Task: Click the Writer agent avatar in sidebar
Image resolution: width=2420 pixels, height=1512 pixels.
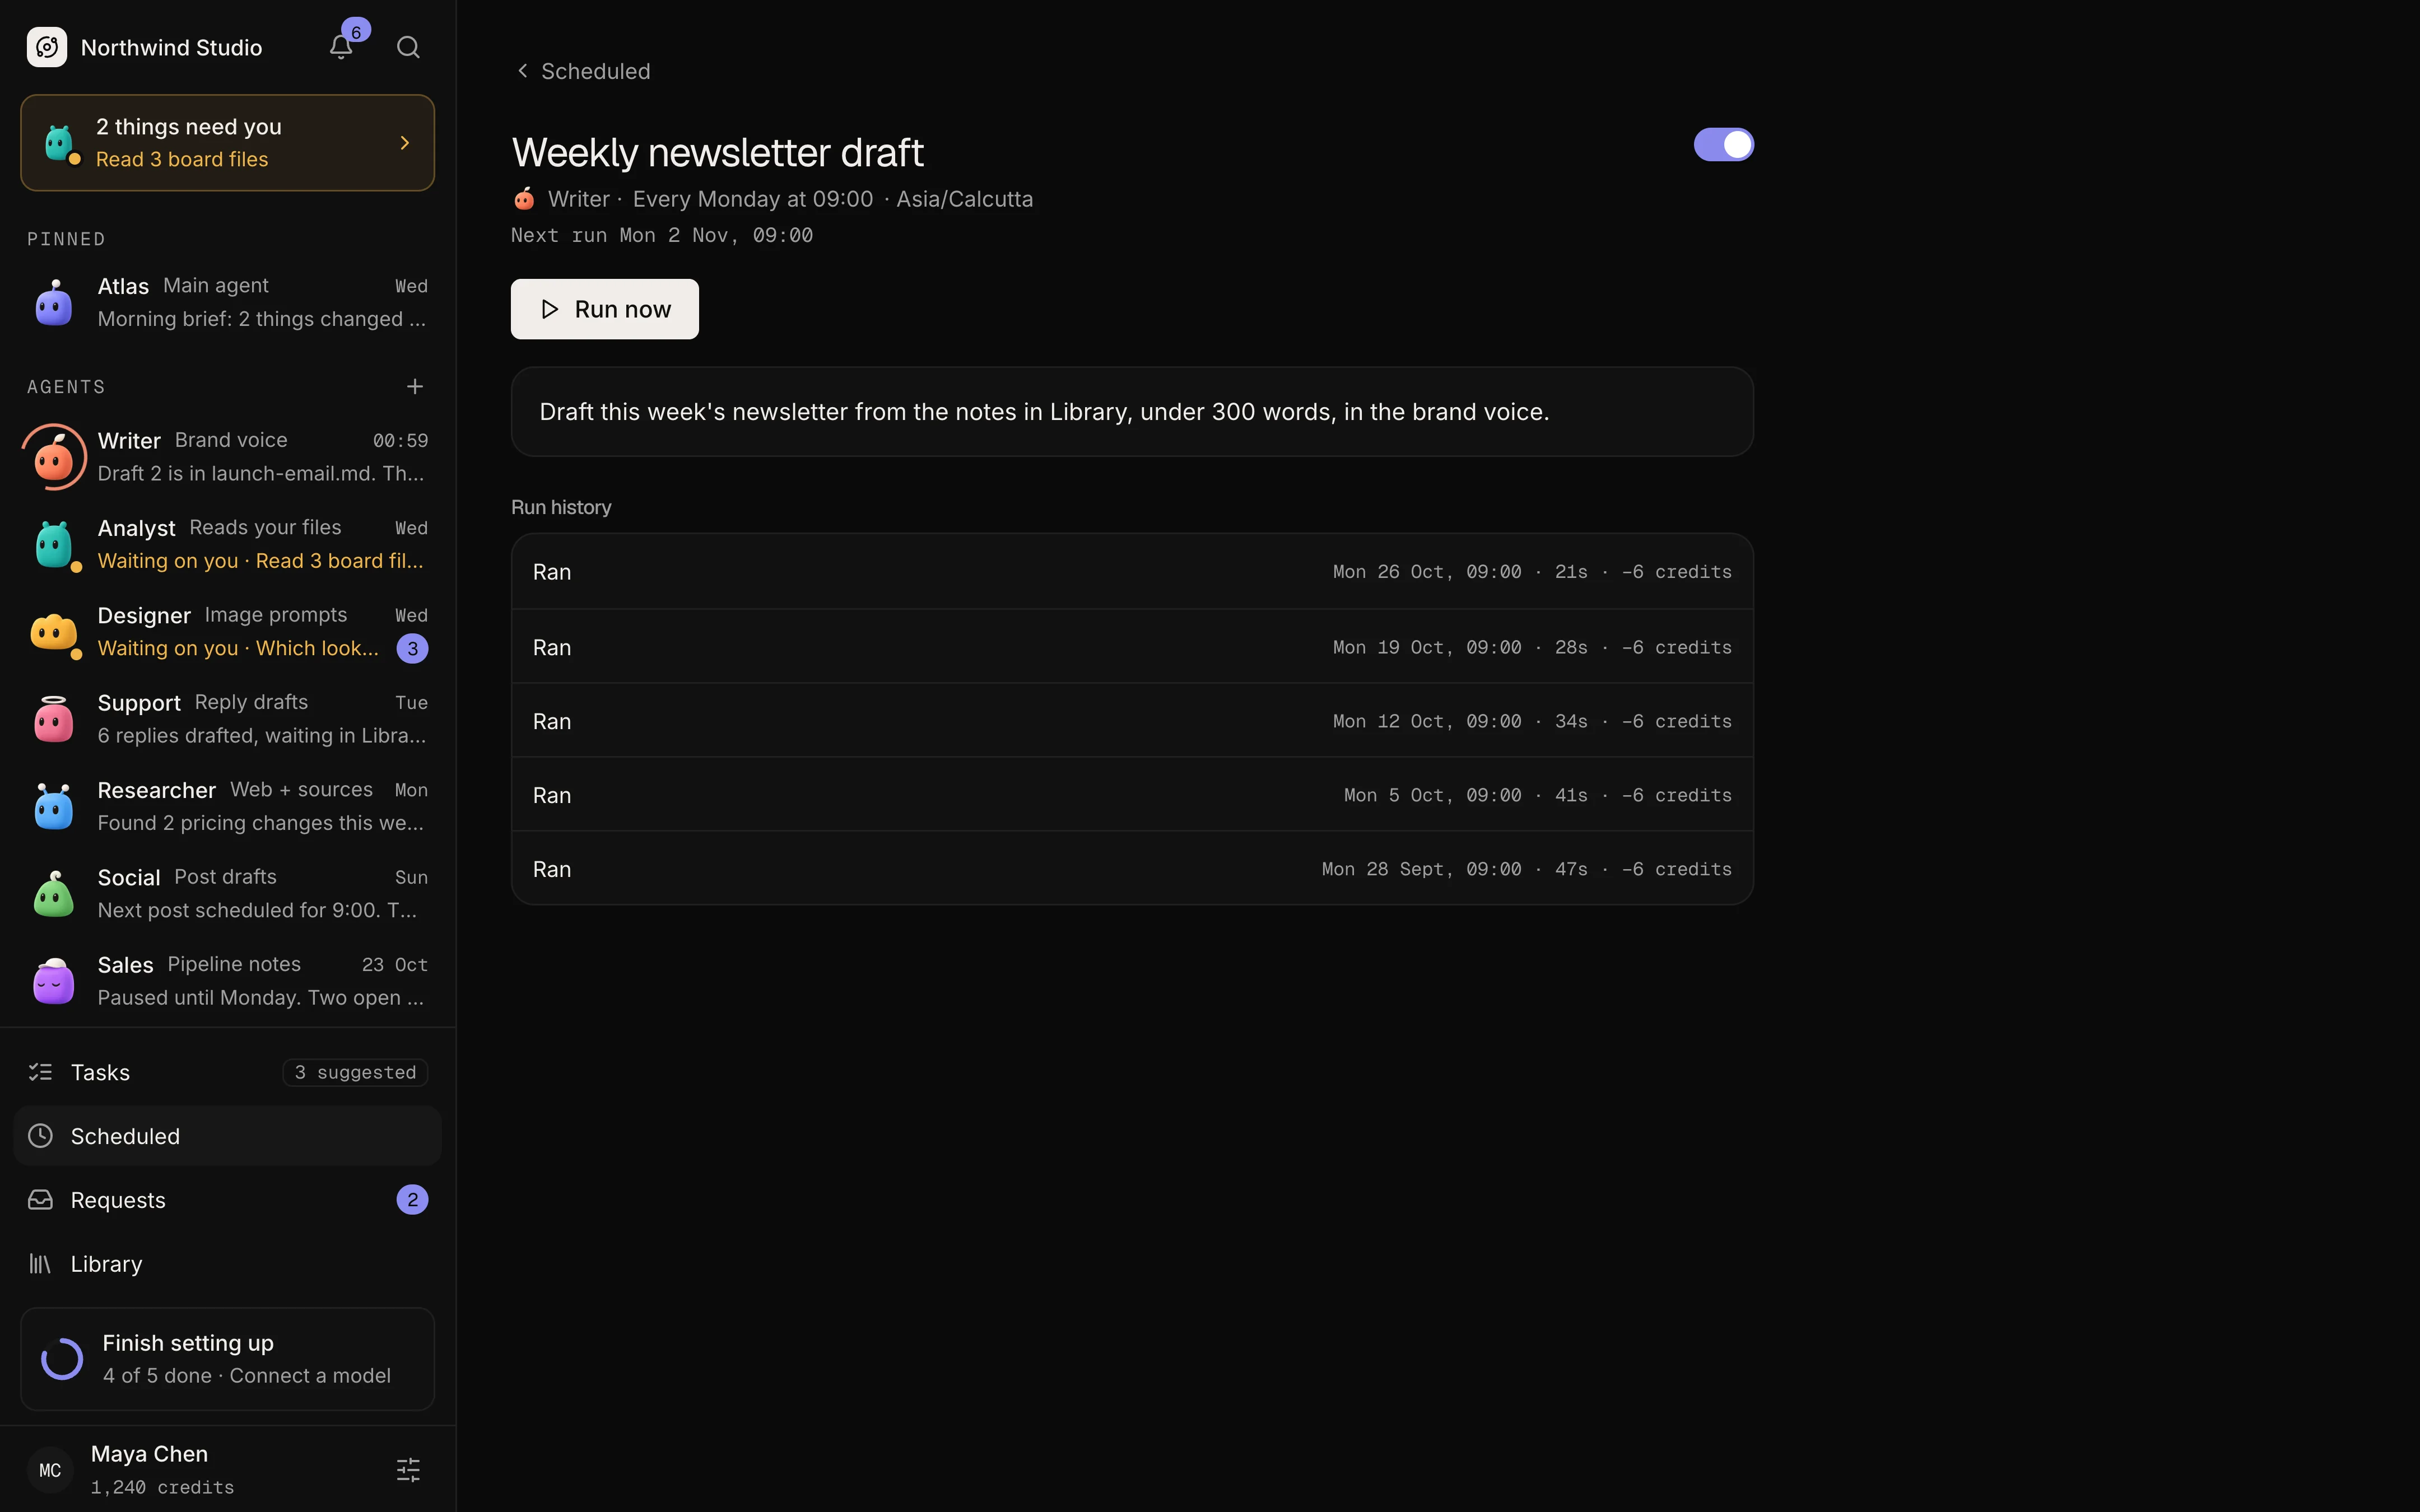Action: click(x=54, y=457)
